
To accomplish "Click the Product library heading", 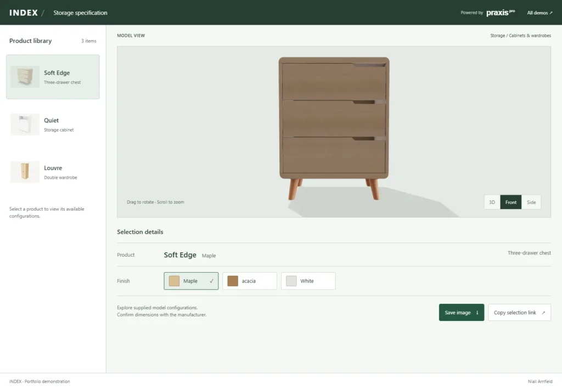I will tap(31, 41).
